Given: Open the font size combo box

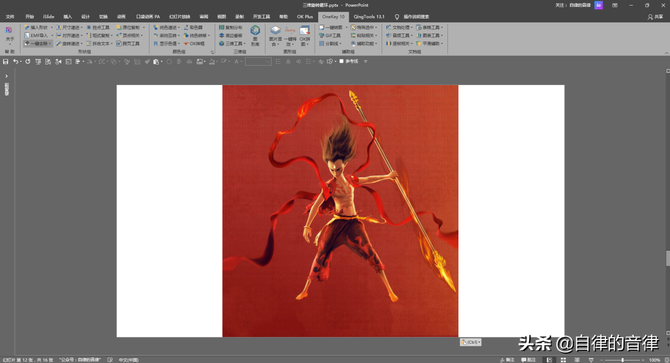Looking at the screenshot, I should [258, 61].
